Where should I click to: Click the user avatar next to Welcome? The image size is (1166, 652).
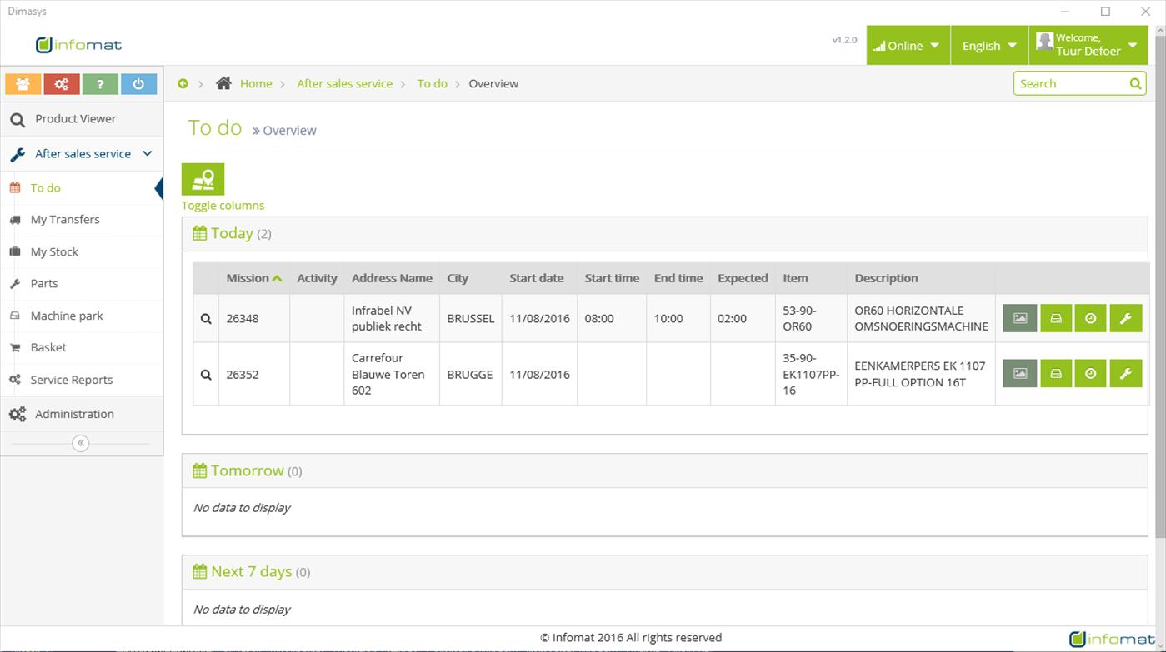click(x=1044, y=42)
